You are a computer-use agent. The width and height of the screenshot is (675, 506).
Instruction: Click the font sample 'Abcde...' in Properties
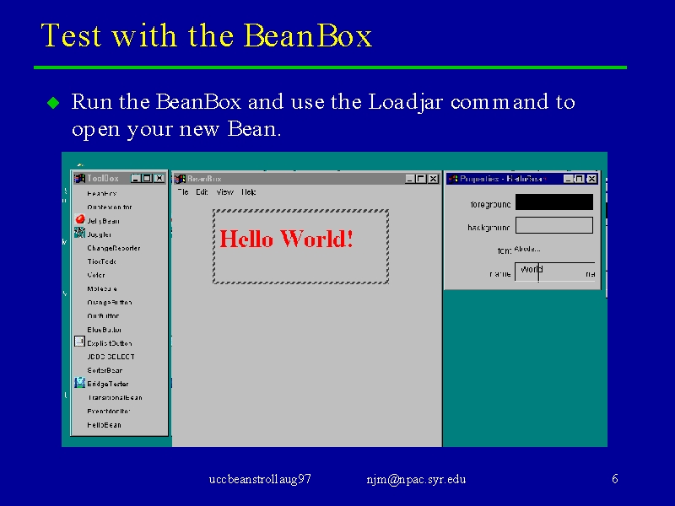point(527,249)
